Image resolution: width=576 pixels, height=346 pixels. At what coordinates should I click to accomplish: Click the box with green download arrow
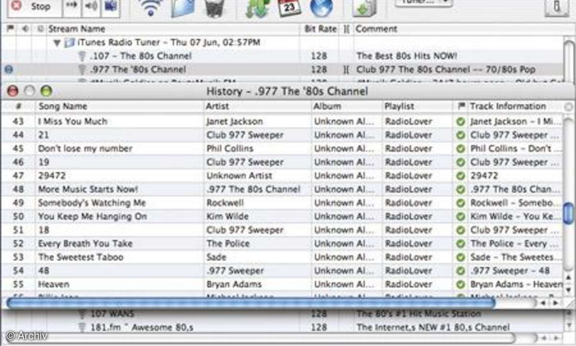point(364,8)
